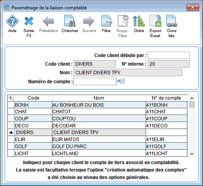This screenshot has height=186, width=203.
Task: Click the table scrollbar down arrow
Action: (x=192, y=154)
